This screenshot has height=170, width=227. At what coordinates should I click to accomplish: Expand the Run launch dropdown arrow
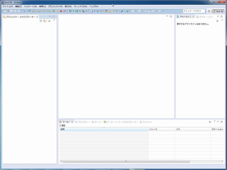pyautogui.click(x=80, y=11)
